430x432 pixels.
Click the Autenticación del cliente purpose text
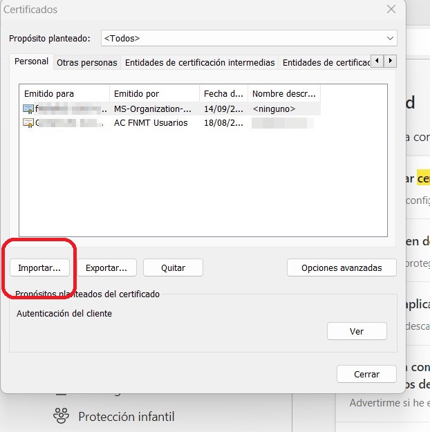tap(64, 314)
